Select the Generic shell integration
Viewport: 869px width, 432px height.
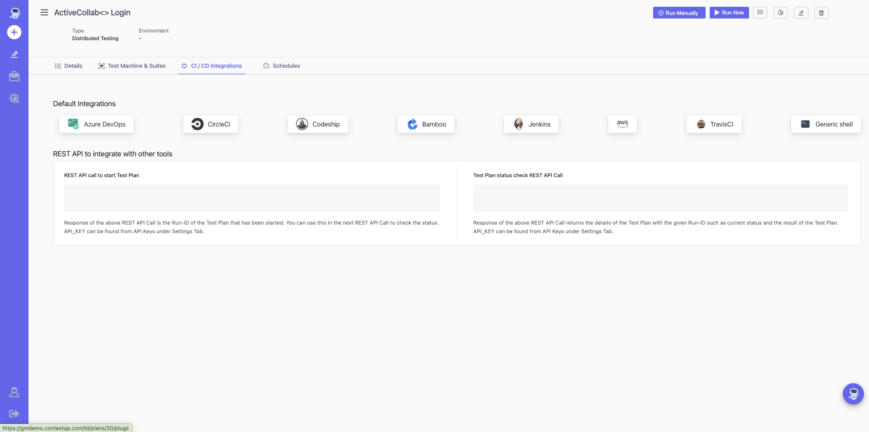point(826,124)
